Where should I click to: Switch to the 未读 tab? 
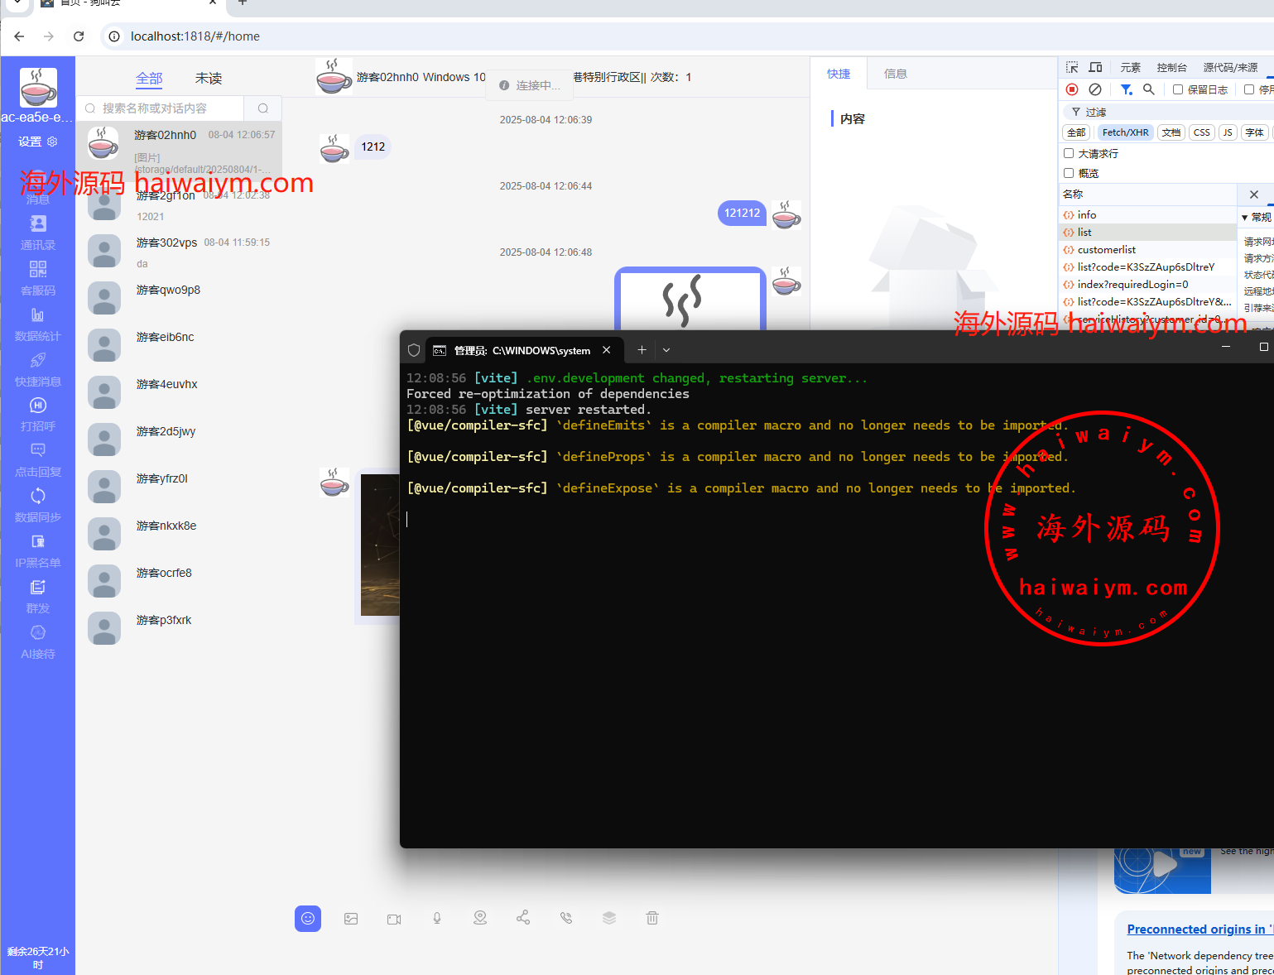tap(209, 79)
